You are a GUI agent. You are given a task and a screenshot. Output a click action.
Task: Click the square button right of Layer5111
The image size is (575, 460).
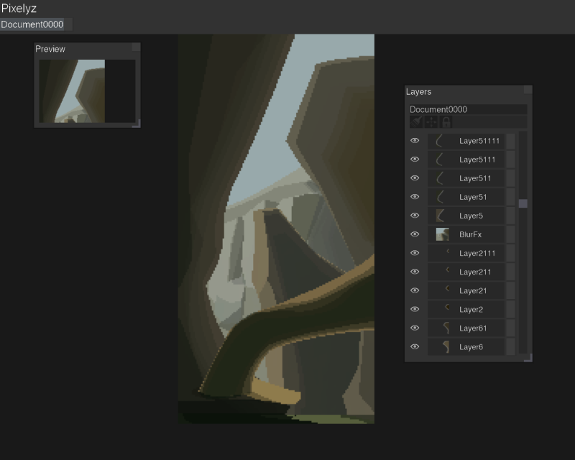pyautogui.click(x=510, y=160)
